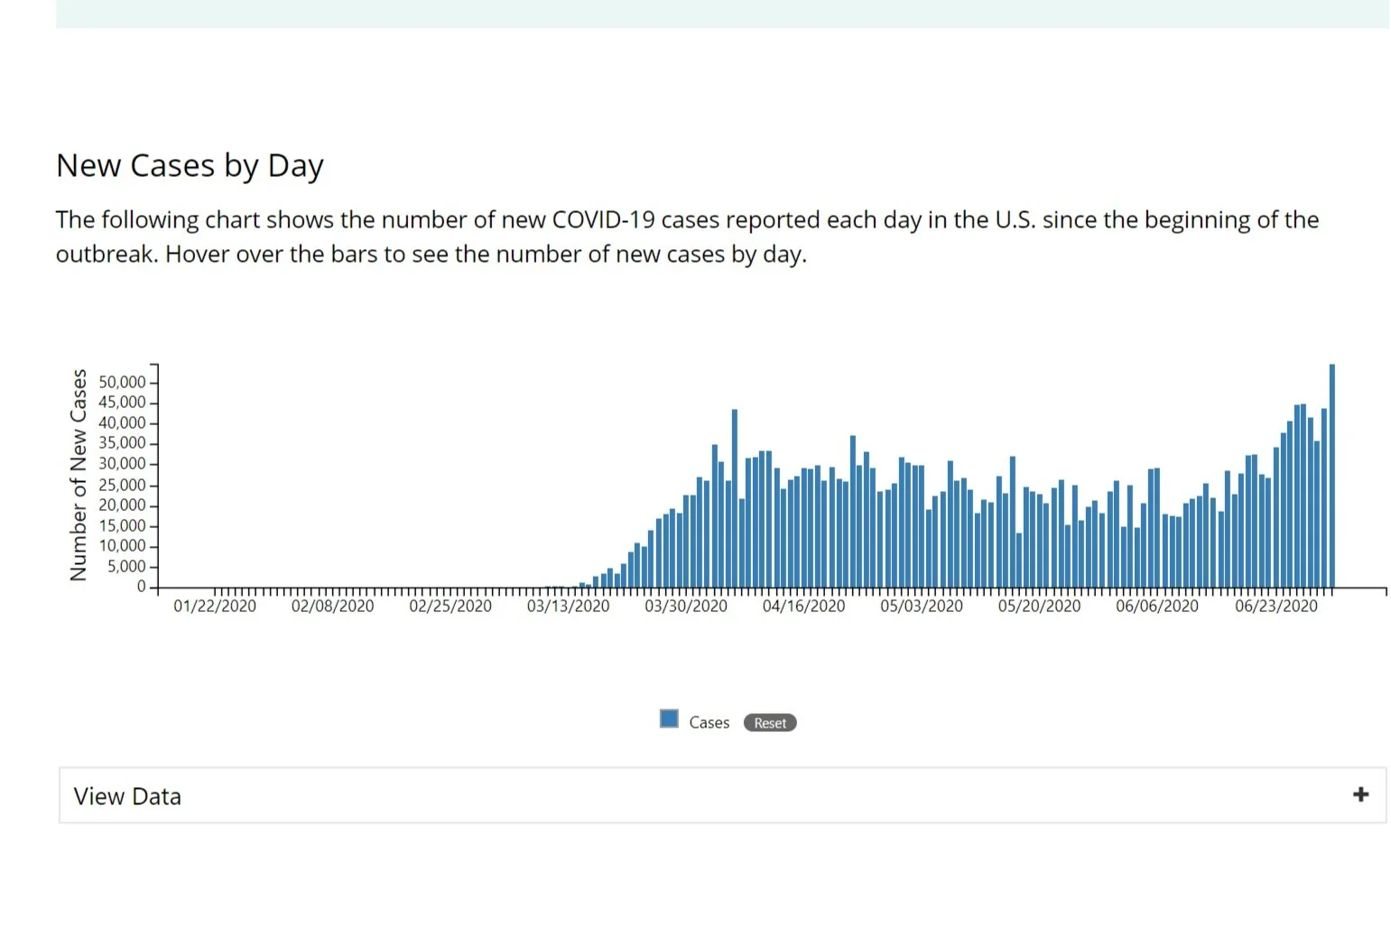
Task: Click the 40,000 y-axis value
Action: click(x=122, y=423)
